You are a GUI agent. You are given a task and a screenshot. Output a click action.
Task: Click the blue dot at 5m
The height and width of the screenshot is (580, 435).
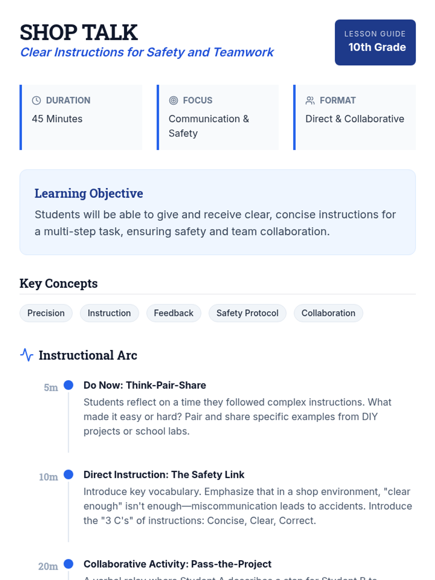tap(69, 385)
